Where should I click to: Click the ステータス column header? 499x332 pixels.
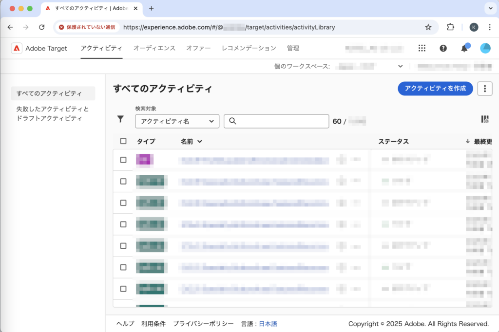click(393, 142)
